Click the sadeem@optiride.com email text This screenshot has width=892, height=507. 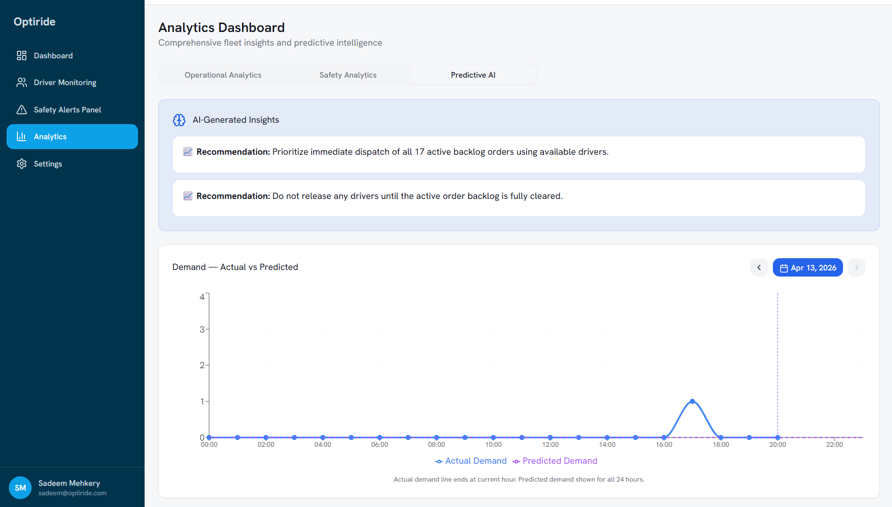click(73, 493)
